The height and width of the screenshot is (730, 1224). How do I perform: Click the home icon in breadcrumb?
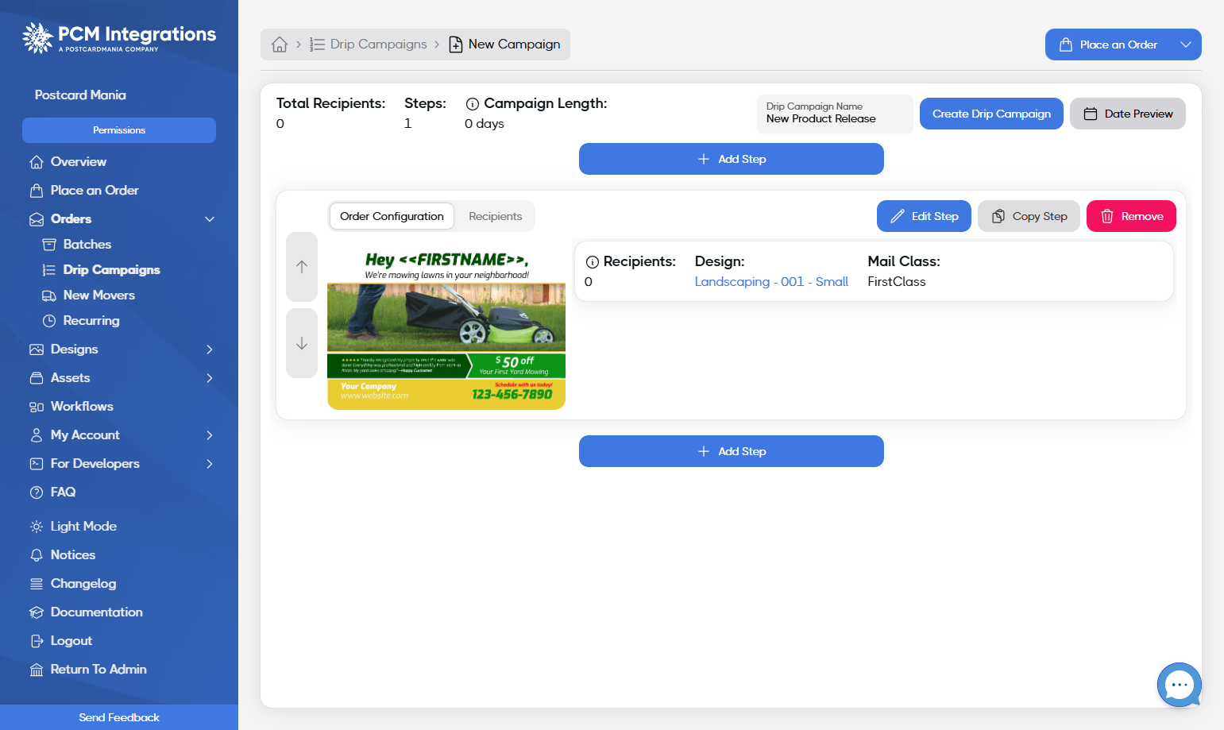(x=279, y=44)
